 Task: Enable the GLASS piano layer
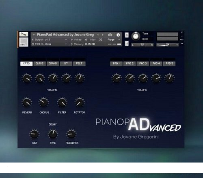pos(39,64)
